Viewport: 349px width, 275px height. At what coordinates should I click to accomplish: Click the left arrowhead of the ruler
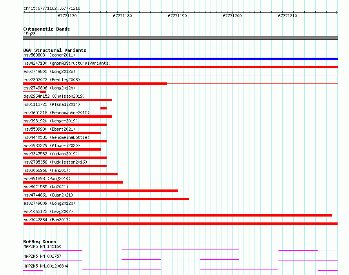click(24, 12)
